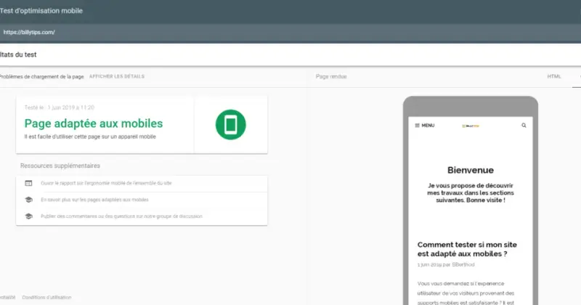Click graduation cap icon beside 'En savoir plus'
The width and height of the screenshot is (581, 305).
28,200
